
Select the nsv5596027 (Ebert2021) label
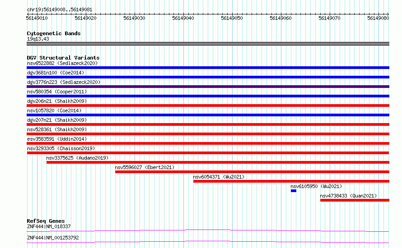tap(145, 167)
